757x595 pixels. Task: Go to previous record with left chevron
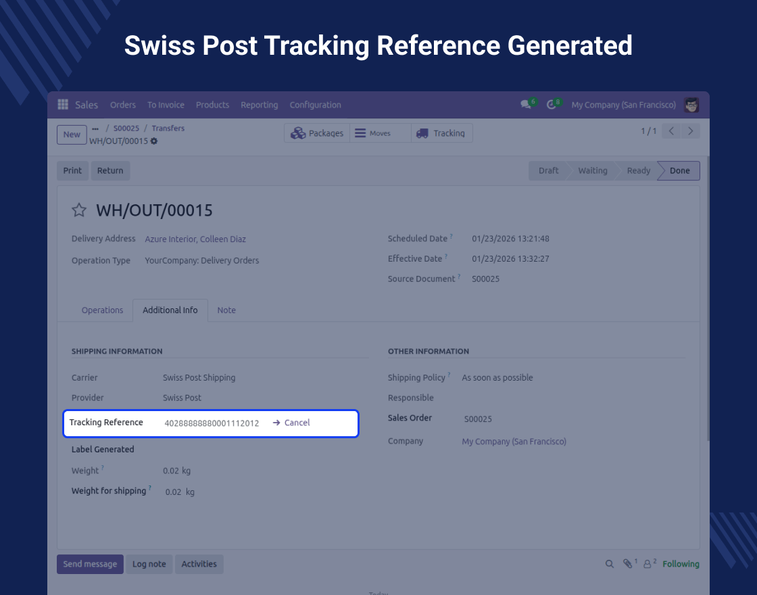[x=670, y=131]
